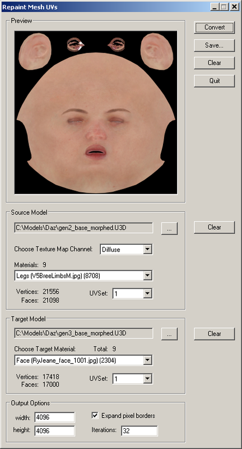The width and height of the screenshot is (242, 449).
Task: Minimize the Repaint Mesh UVs window
Action: pyautogui.click(x=215, y=7)
